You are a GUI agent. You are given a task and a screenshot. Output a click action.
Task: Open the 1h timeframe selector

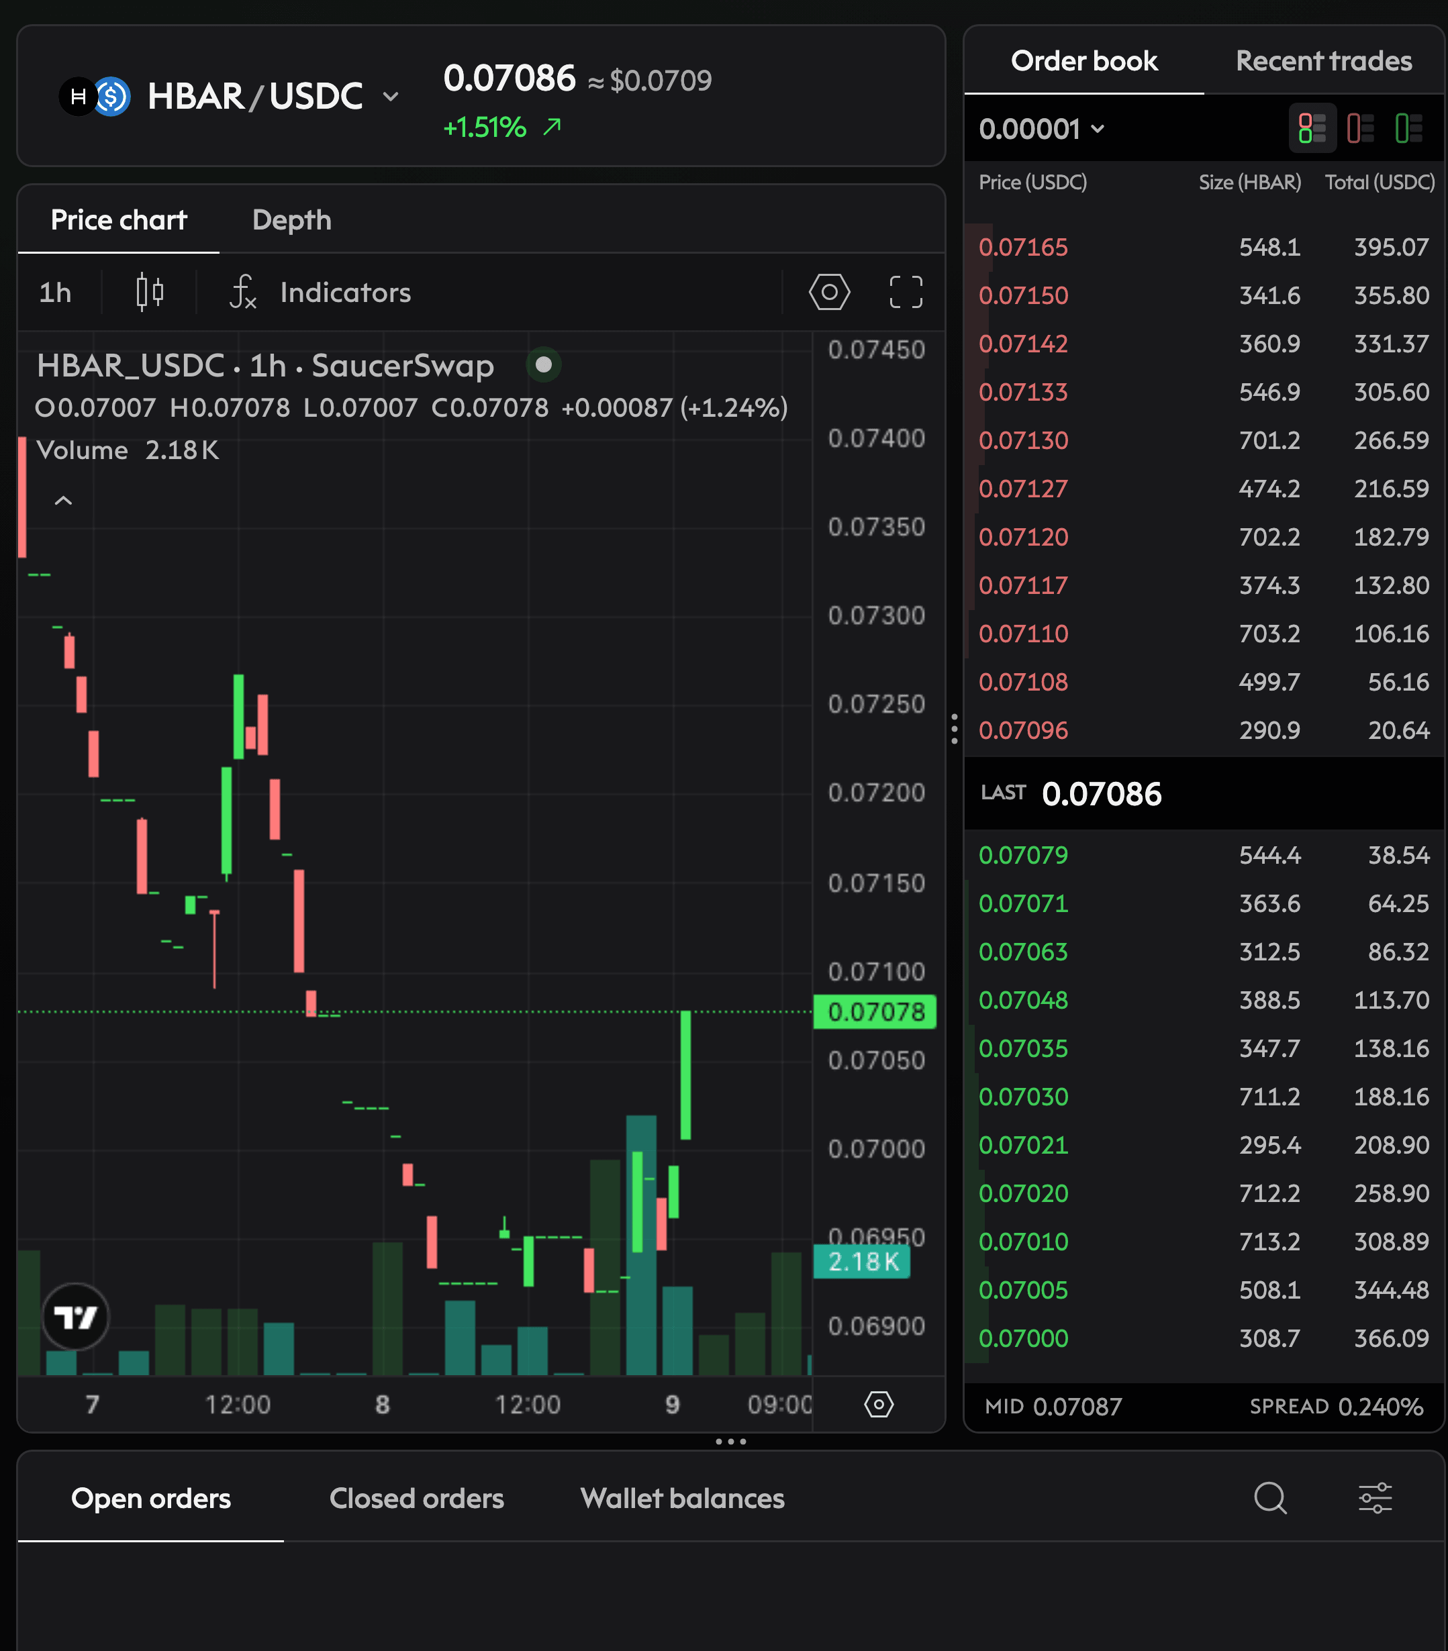point(55,293)
